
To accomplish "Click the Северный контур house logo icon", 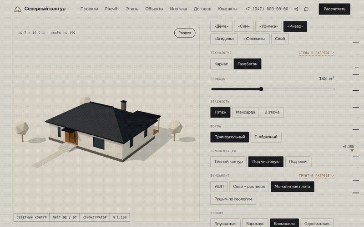I will click(x=18, y=9).
